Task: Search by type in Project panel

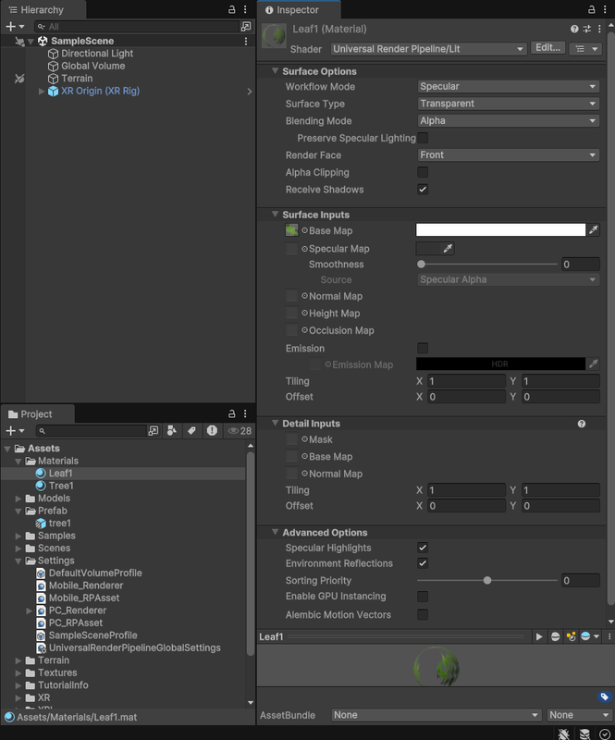Action: tap(172, 430)
